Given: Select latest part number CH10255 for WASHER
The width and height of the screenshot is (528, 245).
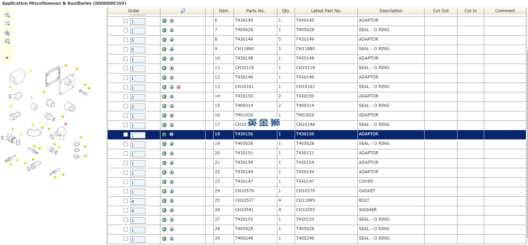Looking at the screenshot, I should (305, 210).
